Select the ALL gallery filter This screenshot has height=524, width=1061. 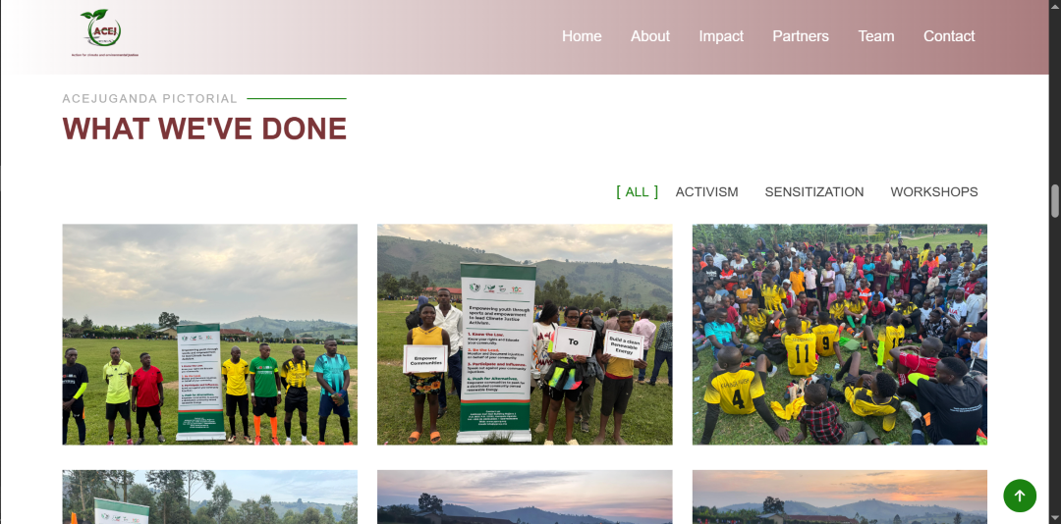tap(637, 192)
